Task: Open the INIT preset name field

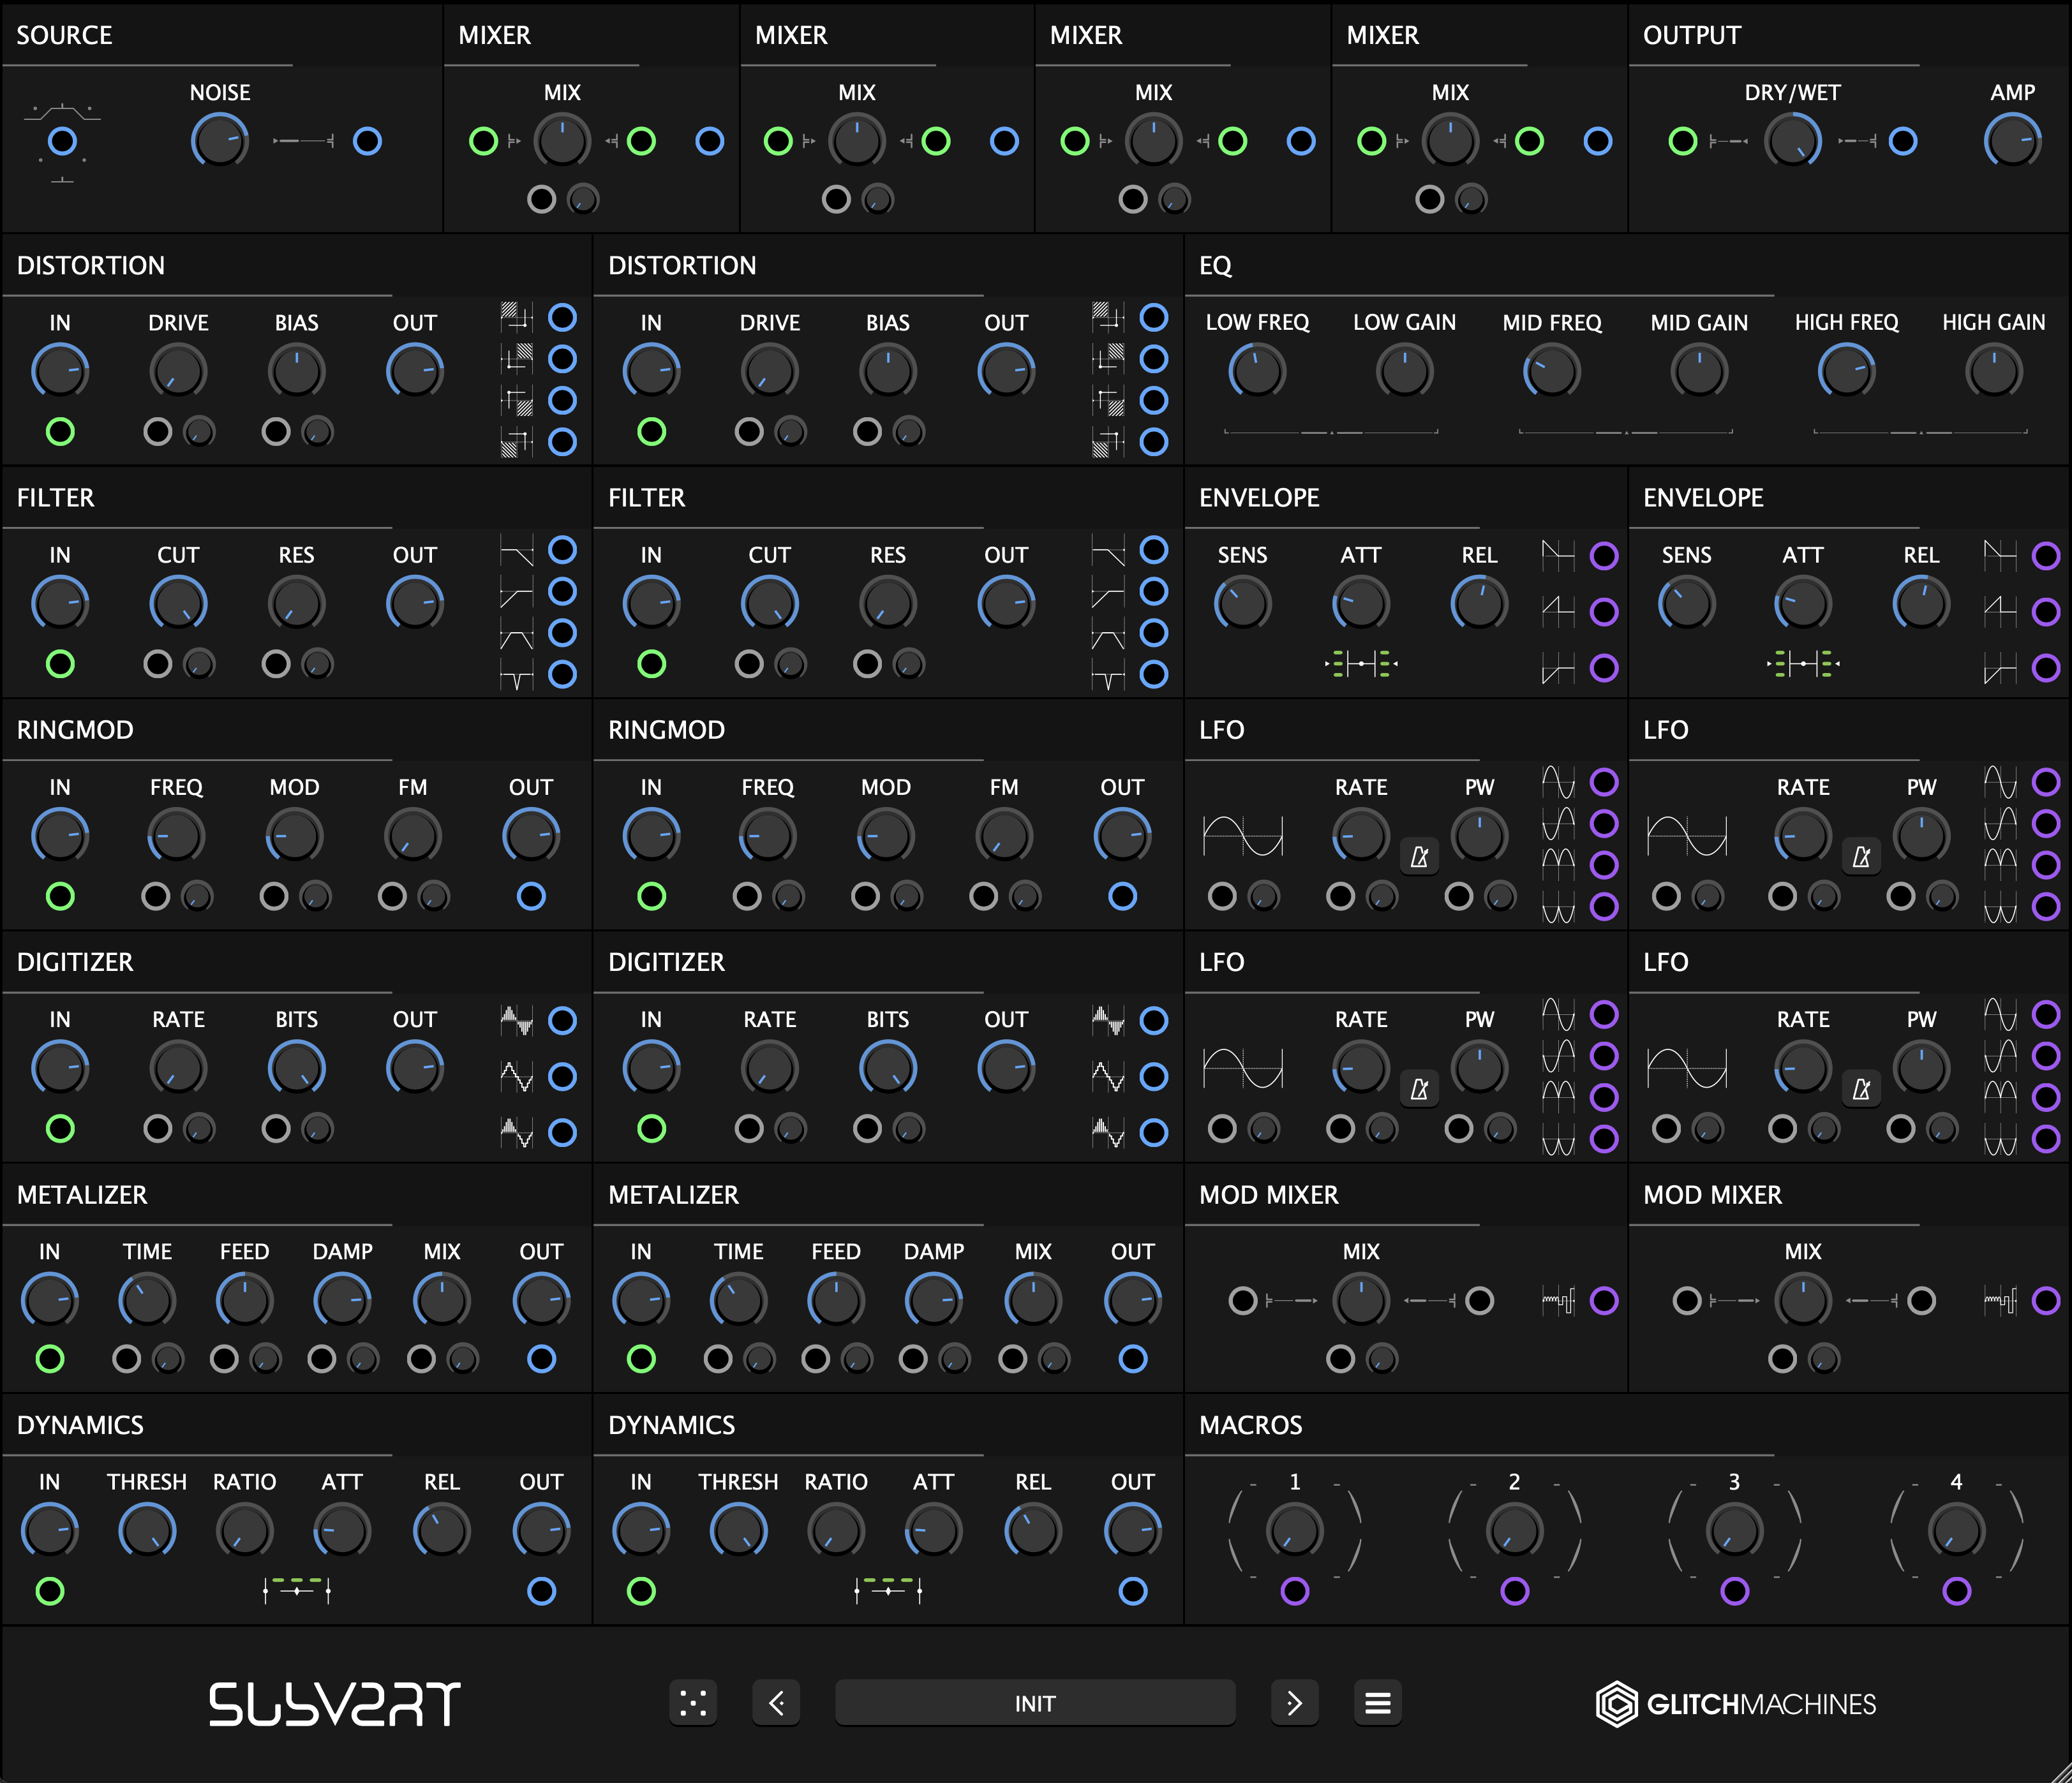Action: [x=1035, y=1702]
